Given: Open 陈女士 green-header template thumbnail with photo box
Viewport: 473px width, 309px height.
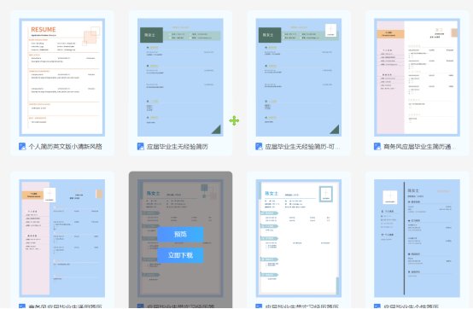Looking at the screenshot, I should [x=299, y=77].
